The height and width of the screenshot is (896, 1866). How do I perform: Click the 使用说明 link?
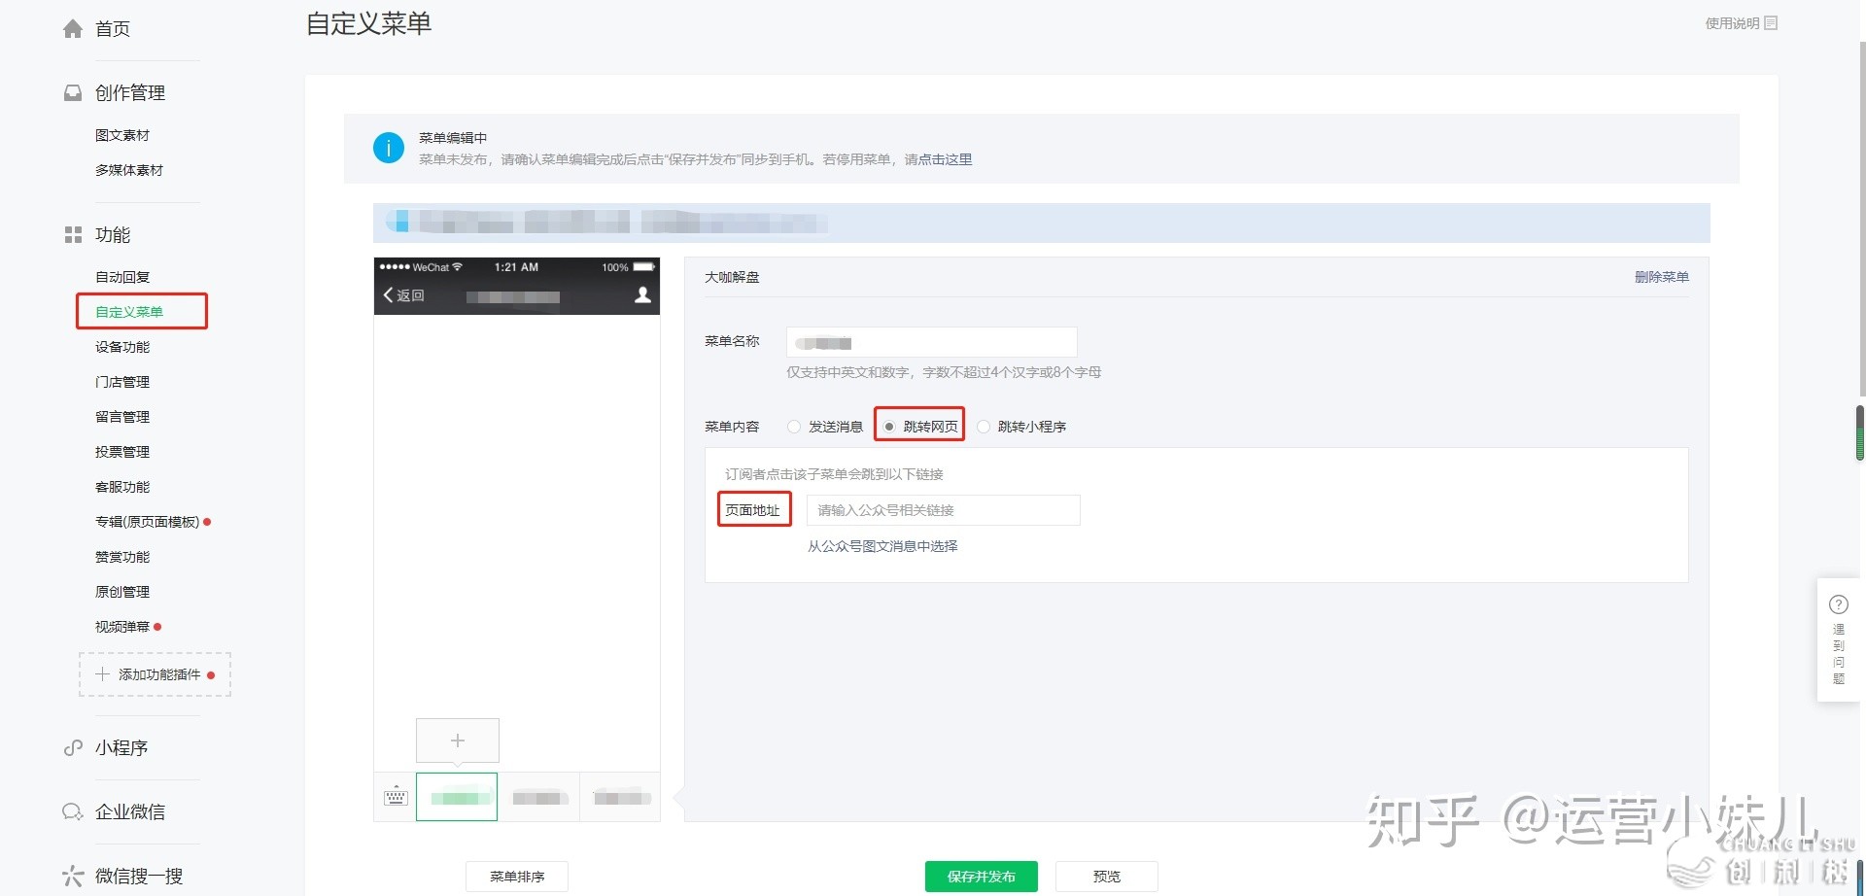point(1732,23)
